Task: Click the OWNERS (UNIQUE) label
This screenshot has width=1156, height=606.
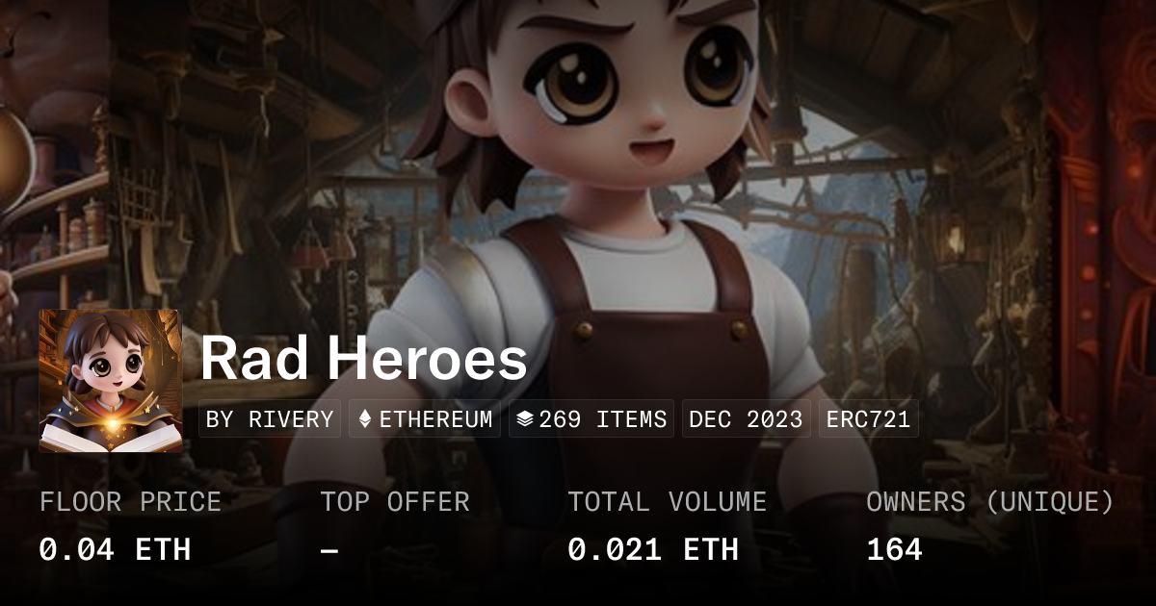Action: click(990, 502)
